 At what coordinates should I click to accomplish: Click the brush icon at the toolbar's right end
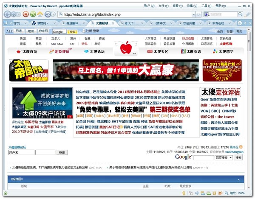pos(248,14)
